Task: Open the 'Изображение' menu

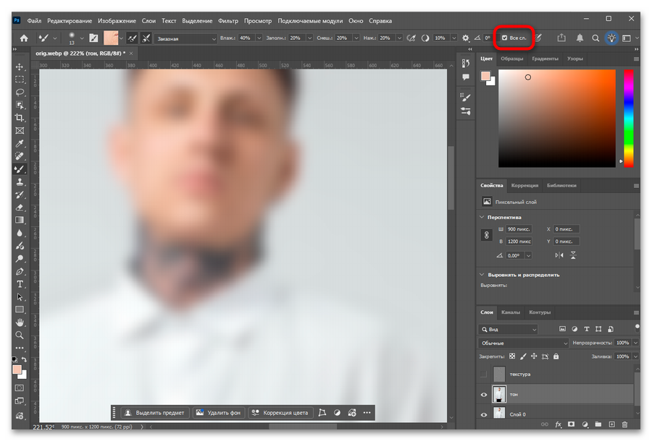Action: pyautogui.click(x=117, y=21)
